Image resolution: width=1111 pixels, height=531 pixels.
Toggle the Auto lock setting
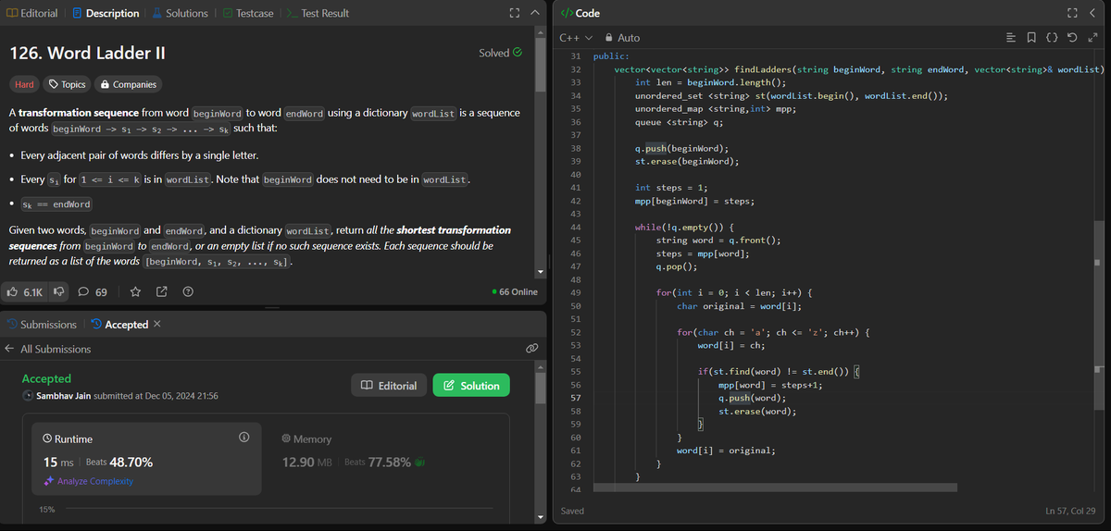pos(622,38)
